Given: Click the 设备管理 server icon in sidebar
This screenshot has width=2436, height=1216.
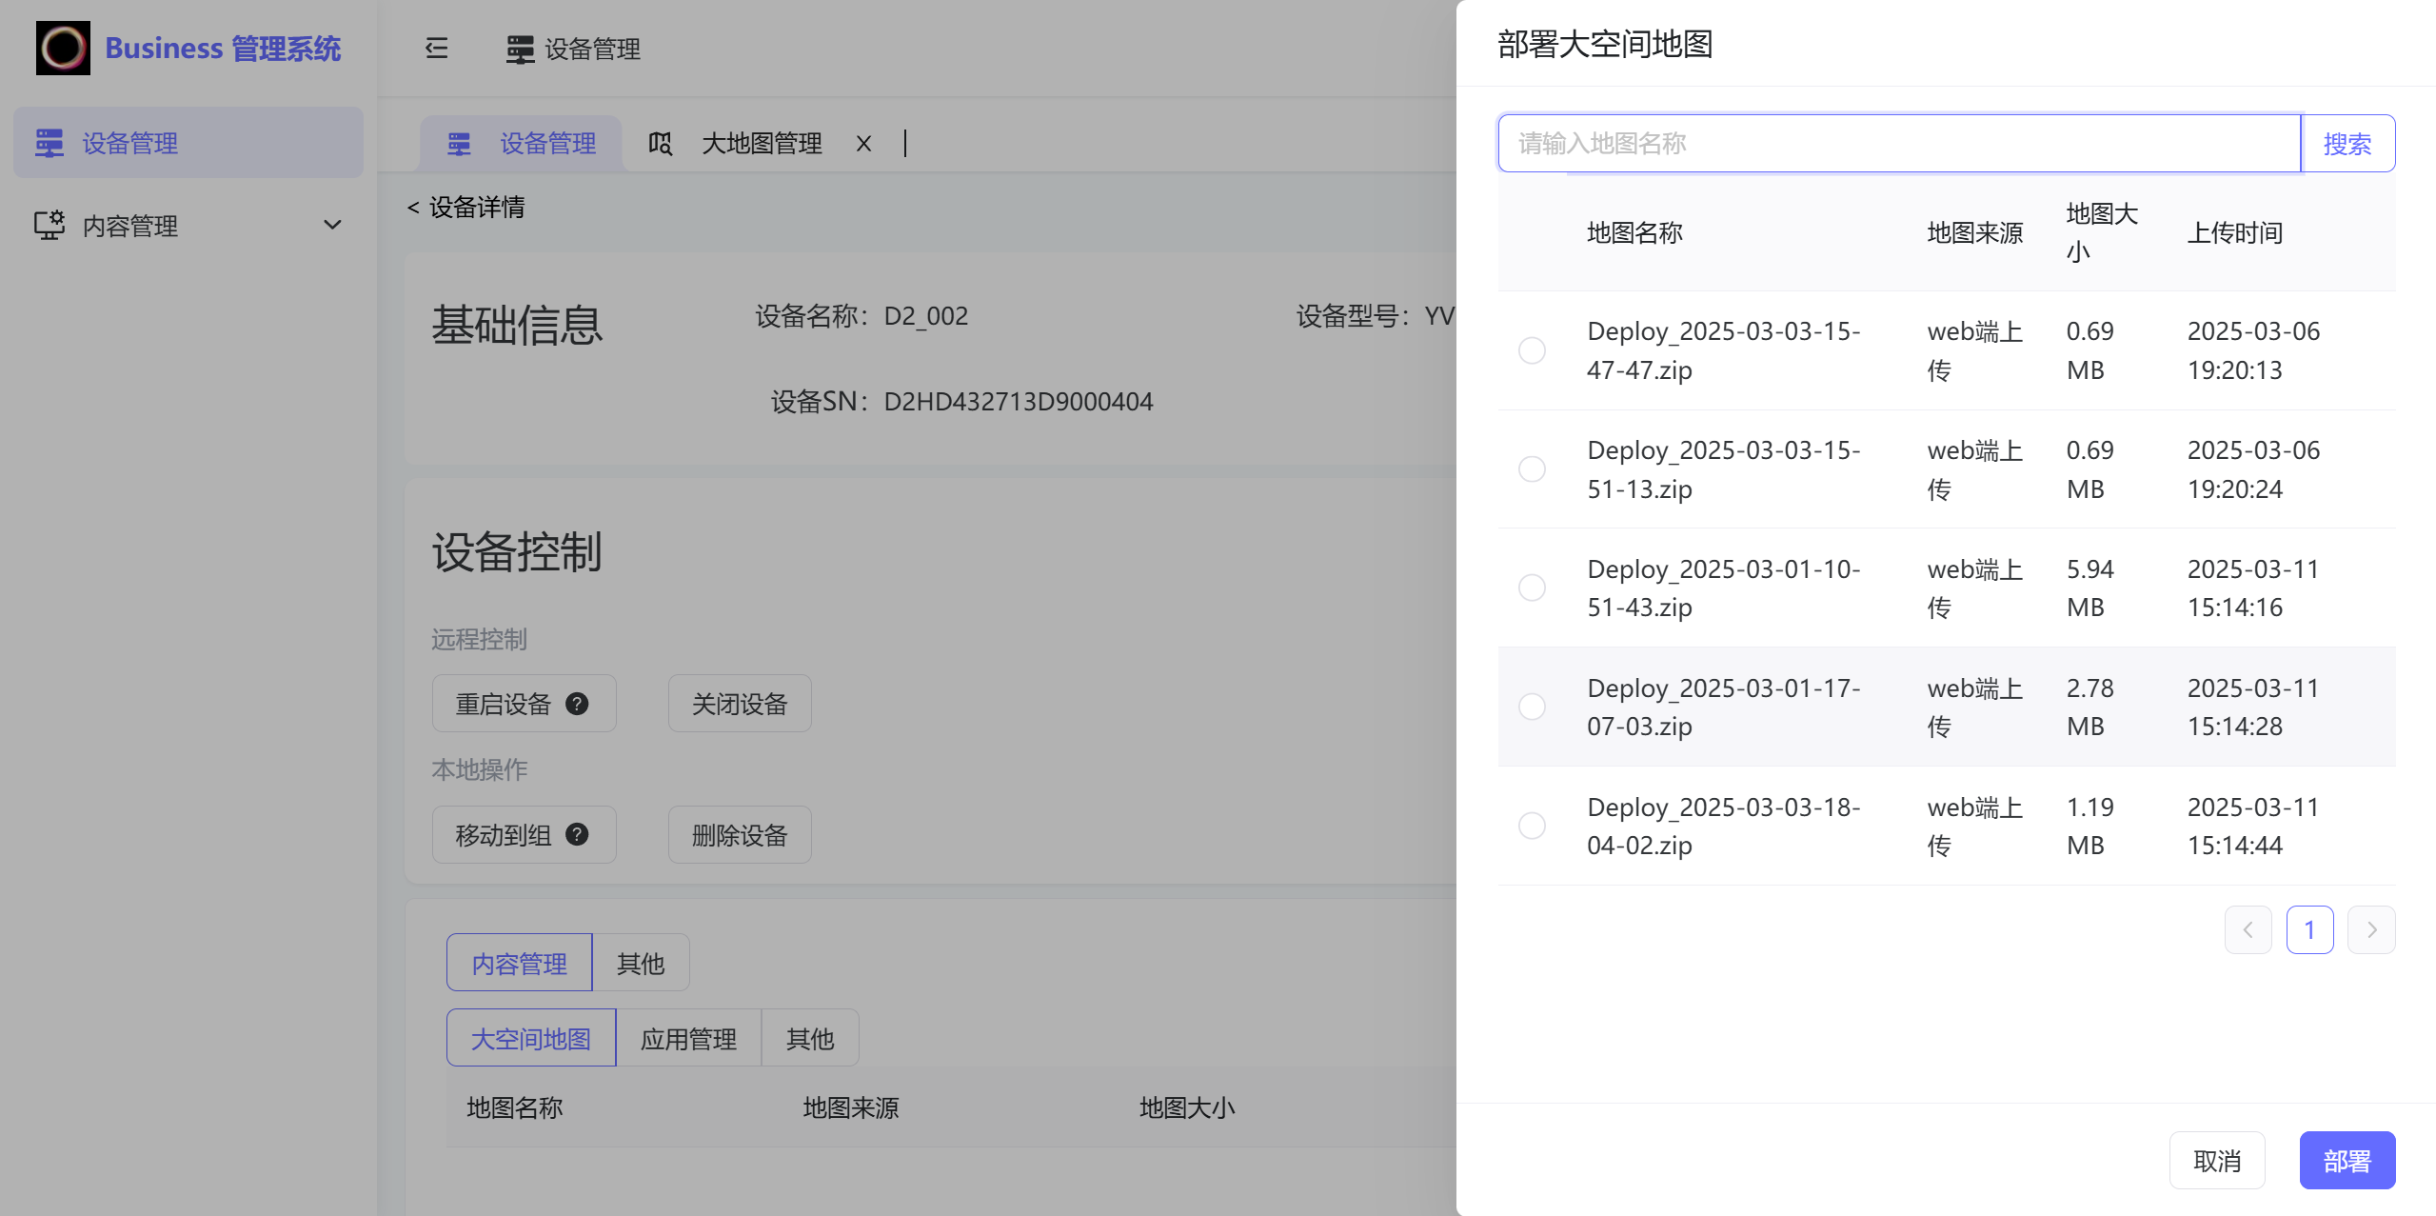Looking at the screenshot, I should pos(50,143).
